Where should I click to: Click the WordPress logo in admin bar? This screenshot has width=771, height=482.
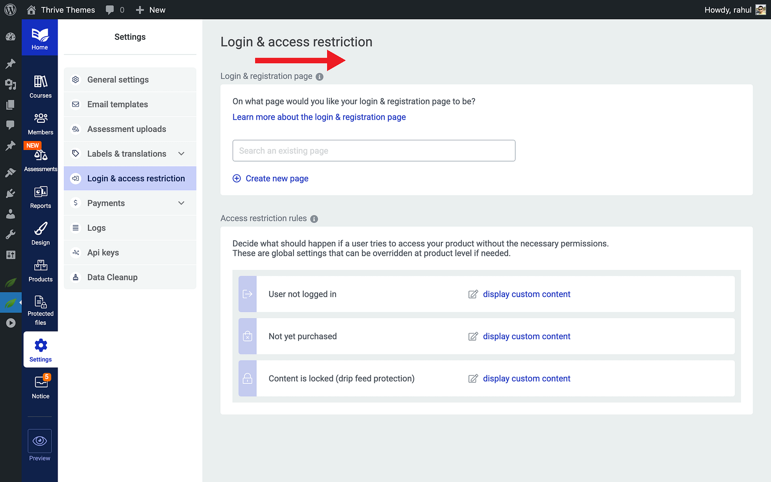(x=10, y=9)
